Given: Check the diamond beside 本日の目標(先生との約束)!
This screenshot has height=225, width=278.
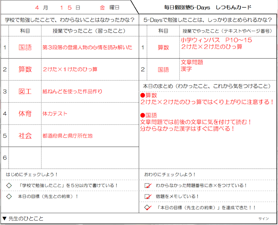Looking at the screenshot, I should (9, 197).
